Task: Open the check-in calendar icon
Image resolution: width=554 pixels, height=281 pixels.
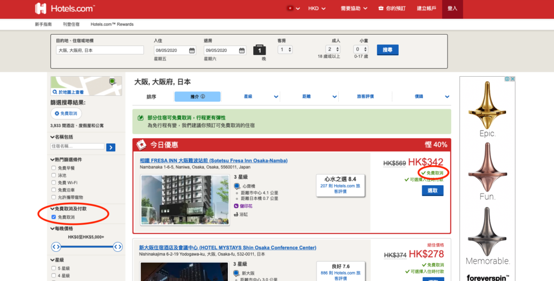Action: [x=192, y=50]
